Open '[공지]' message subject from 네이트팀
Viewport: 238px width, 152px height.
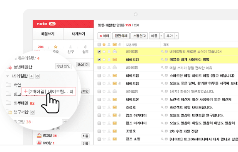(x=192, y=92)
